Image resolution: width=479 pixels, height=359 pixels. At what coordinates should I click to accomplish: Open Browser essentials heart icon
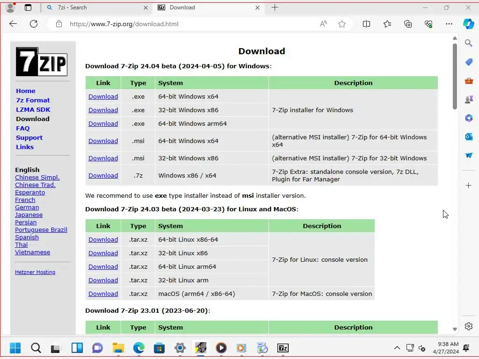(428, 24)
